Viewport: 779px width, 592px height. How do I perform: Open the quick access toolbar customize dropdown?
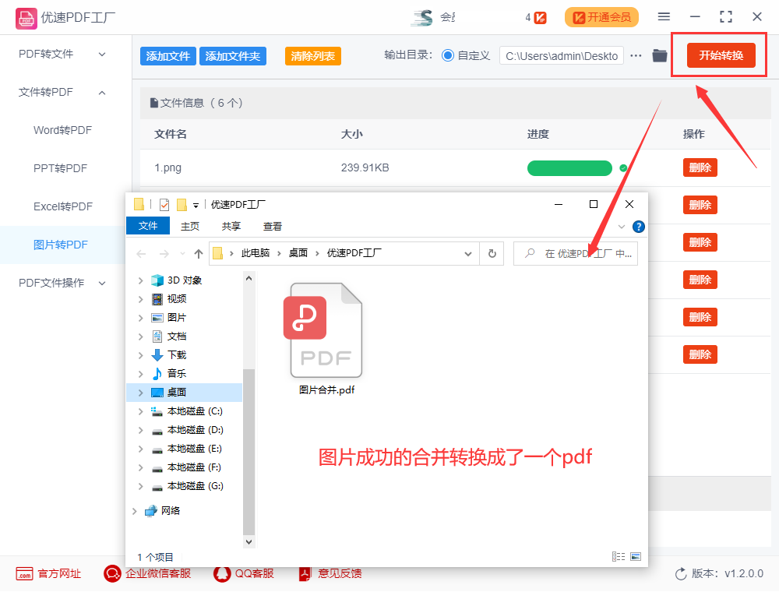[196, 206]
